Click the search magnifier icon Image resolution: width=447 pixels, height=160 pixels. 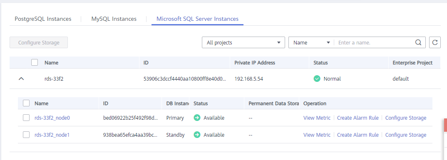(418, 43)
